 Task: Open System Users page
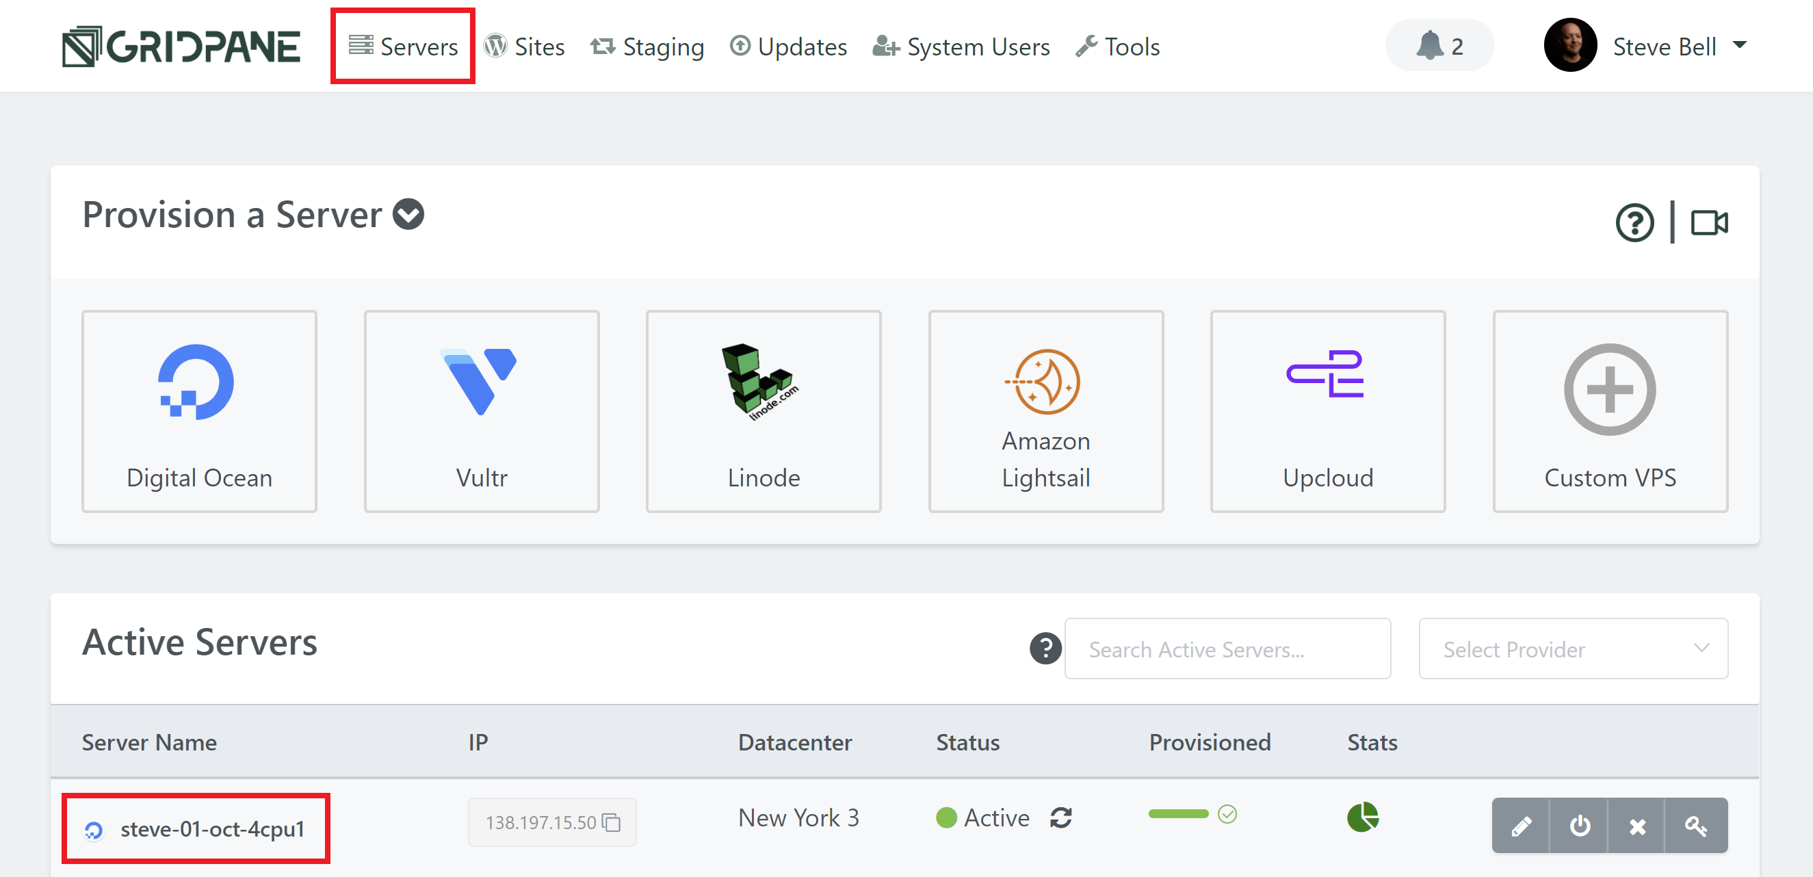pos(961,47)
